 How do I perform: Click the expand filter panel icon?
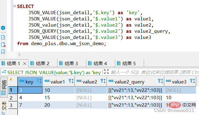point(106,72)
